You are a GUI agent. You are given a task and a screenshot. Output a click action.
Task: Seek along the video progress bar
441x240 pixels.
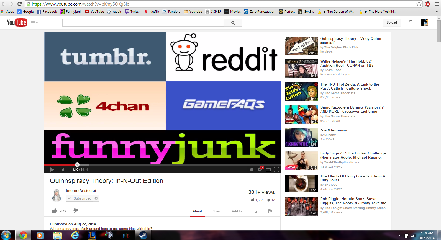(162, 165)
